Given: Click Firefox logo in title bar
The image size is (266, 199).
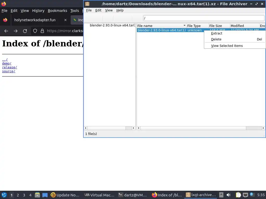Looking at the screenshot, I should point(3,4).
